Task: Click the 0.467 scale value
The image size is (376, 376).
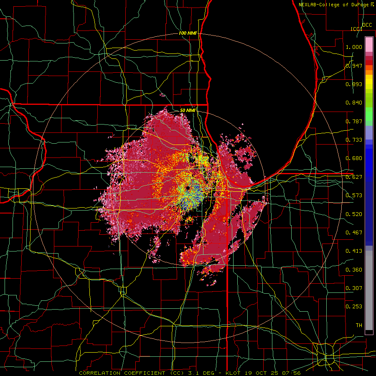Action: tap(354, 233)
